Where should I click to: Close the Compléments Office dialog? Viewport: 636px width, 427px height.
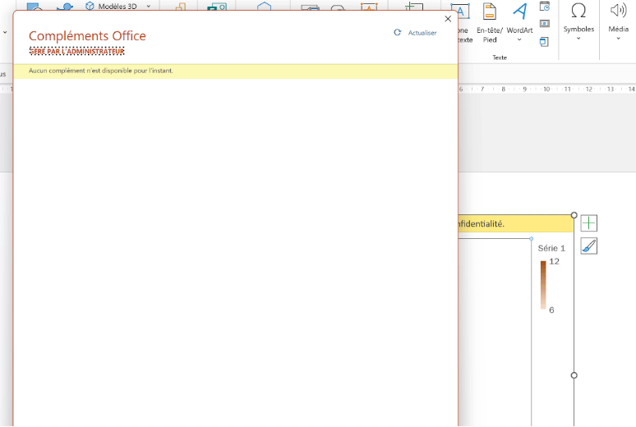(448, 19)
